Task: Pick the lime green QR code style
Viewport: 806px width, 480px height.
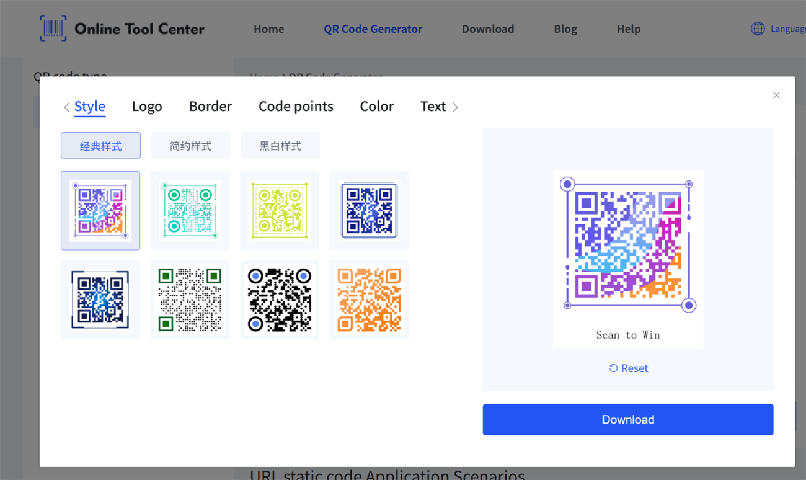Action: coord(280,211)
